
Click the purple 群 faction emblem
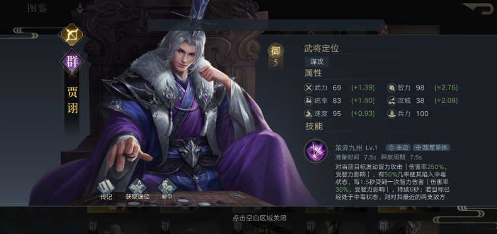coord(72,62)
